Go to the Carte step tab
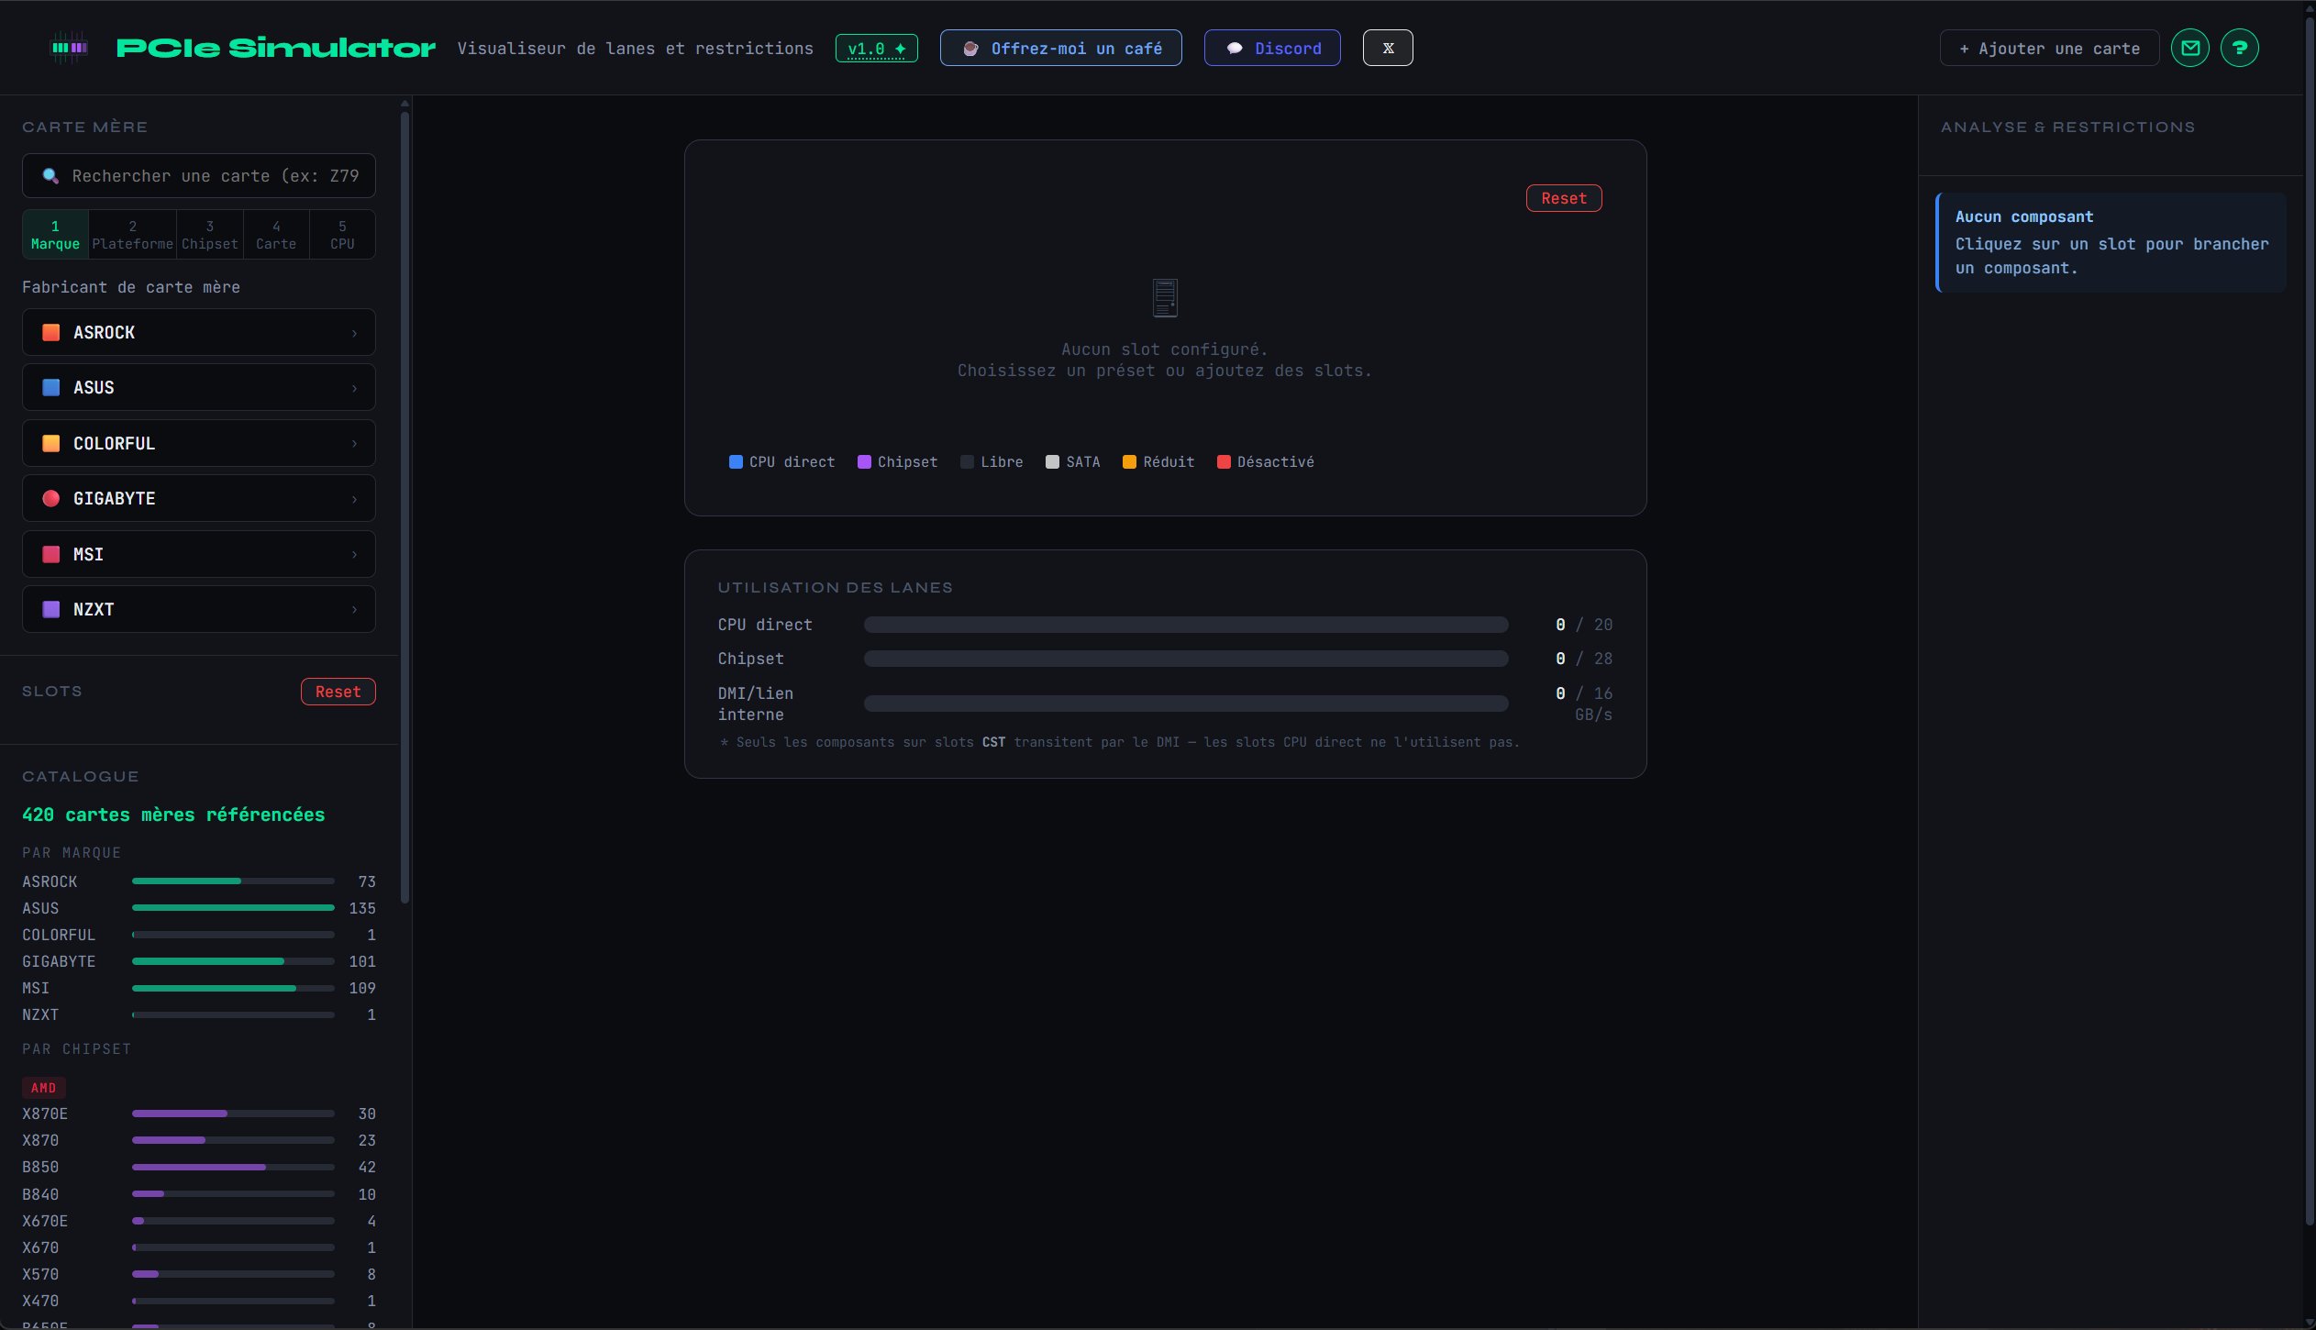Screen dimensions: 2316x1330 (276, 235)
